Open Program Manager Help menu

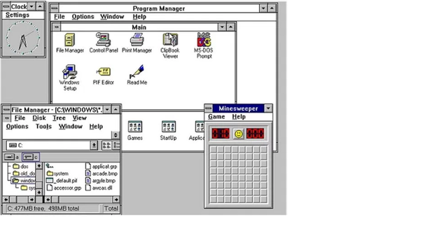139,17
